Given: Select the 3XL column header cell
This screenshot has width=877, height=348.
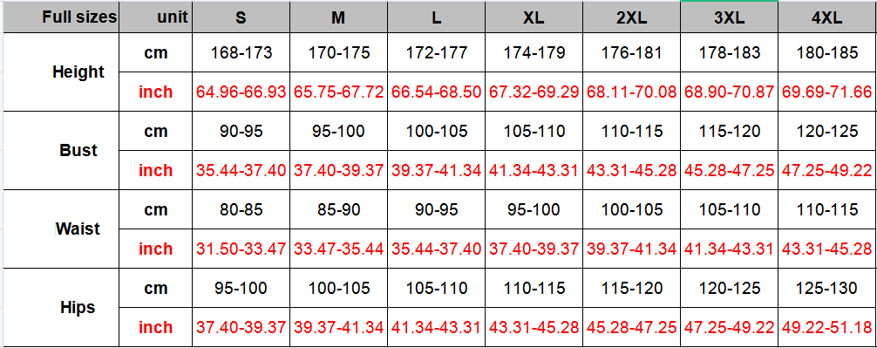Looking at the screenshot, I should pyautogui.click(x=730, y=17).
